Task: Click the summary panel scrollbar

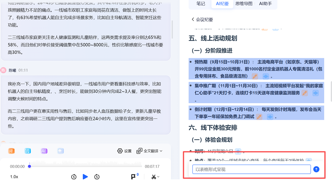Action: point(331,91)
